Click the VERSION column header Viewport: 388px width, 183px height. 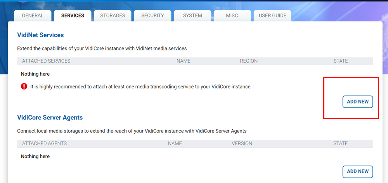[x=242, y=143]
